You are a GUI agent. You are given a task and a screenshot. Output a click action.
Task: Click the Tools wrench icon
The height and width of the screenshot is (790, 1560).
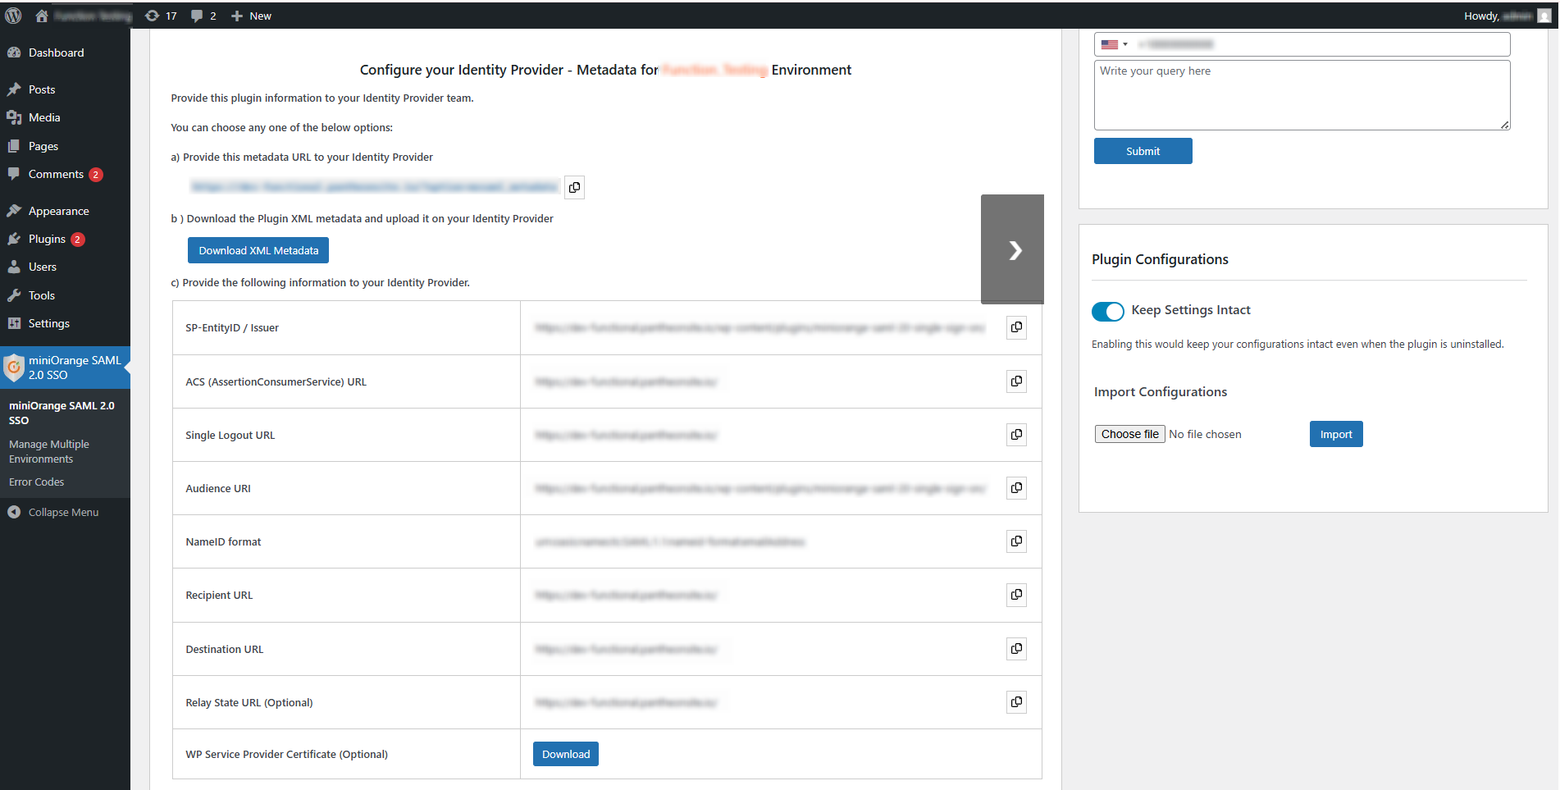(14, 295)
